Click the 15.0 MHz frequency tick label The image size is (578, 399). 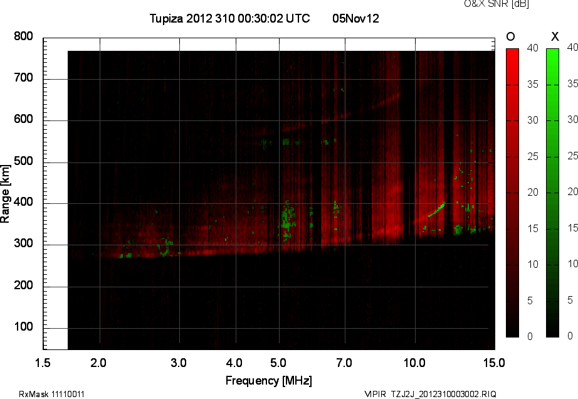tap(494, 363)
